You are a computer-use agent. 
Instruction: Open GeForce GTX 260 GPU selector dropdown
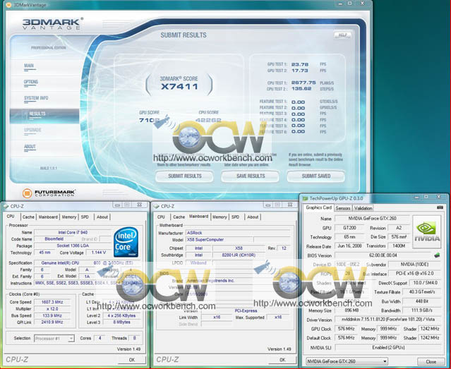347,361
